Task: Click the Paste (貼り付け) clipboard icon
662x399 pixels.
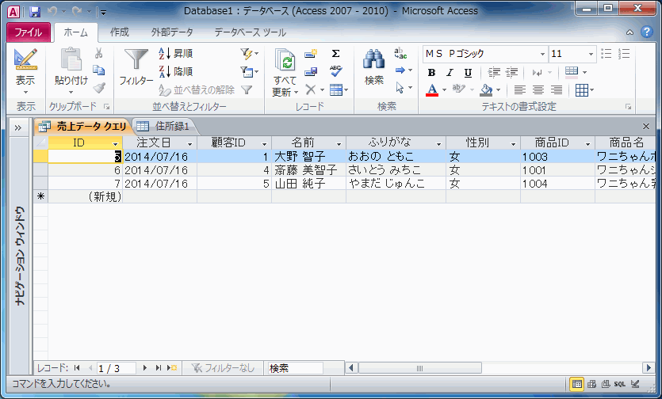Action: [71, 59]
